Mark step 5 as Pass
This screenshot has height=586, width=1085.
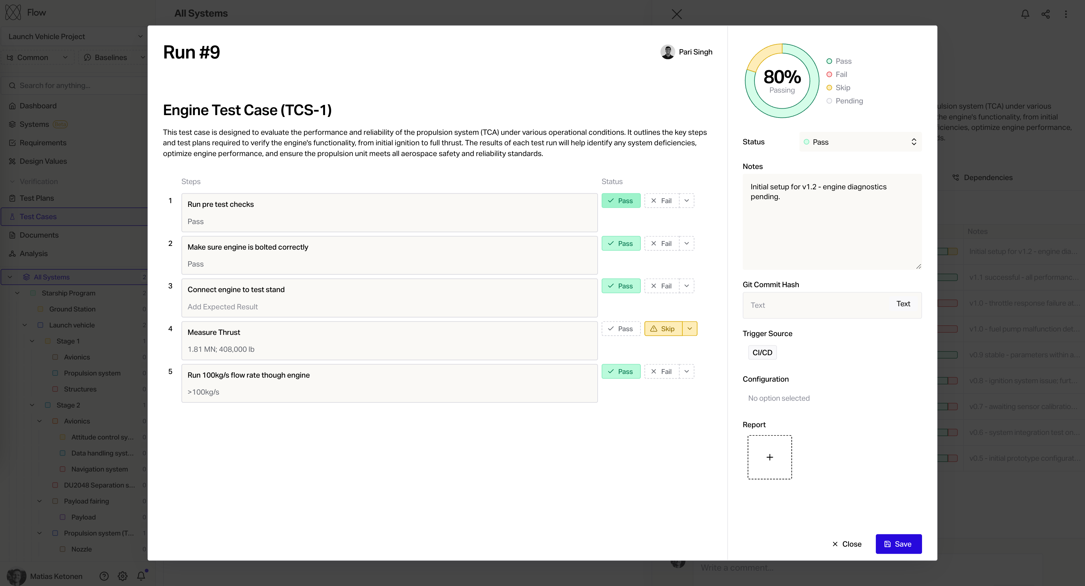621,371
